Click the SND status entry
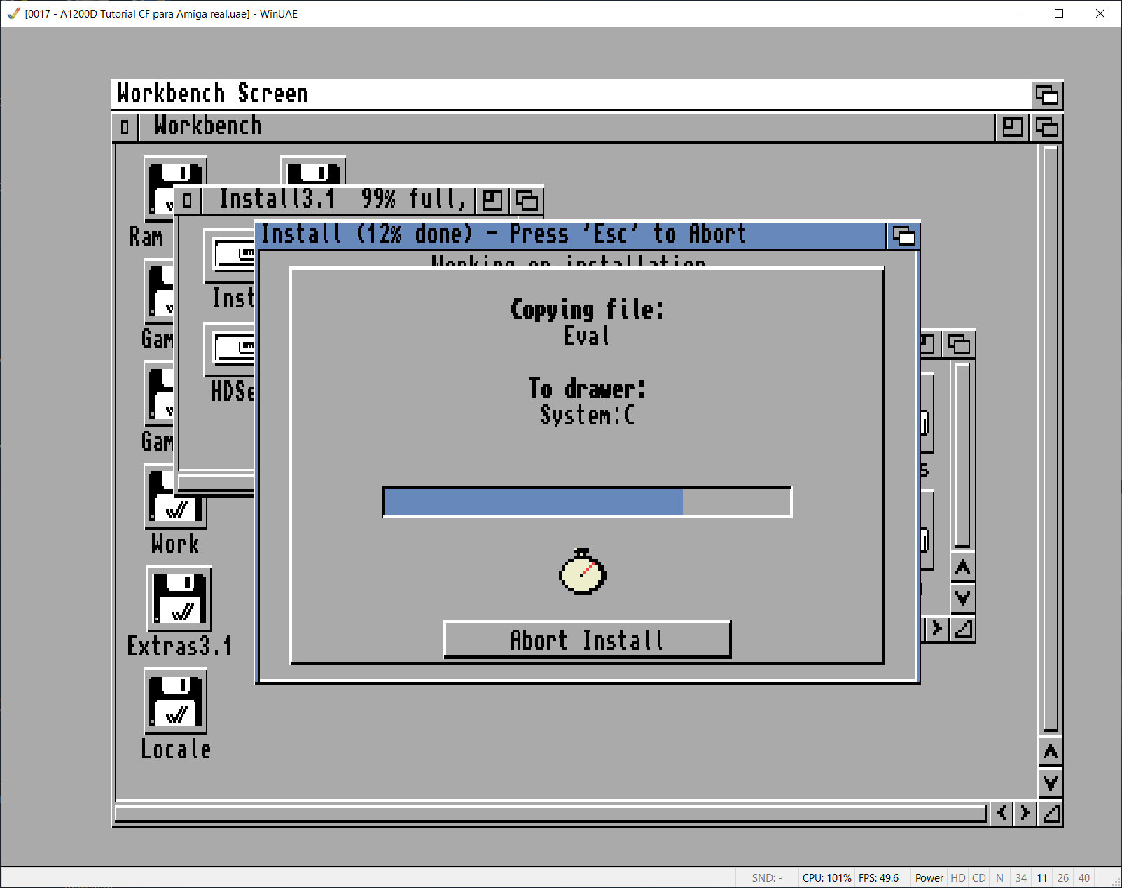Screen dimensions: 1122x888 click(x=767, y=878)
